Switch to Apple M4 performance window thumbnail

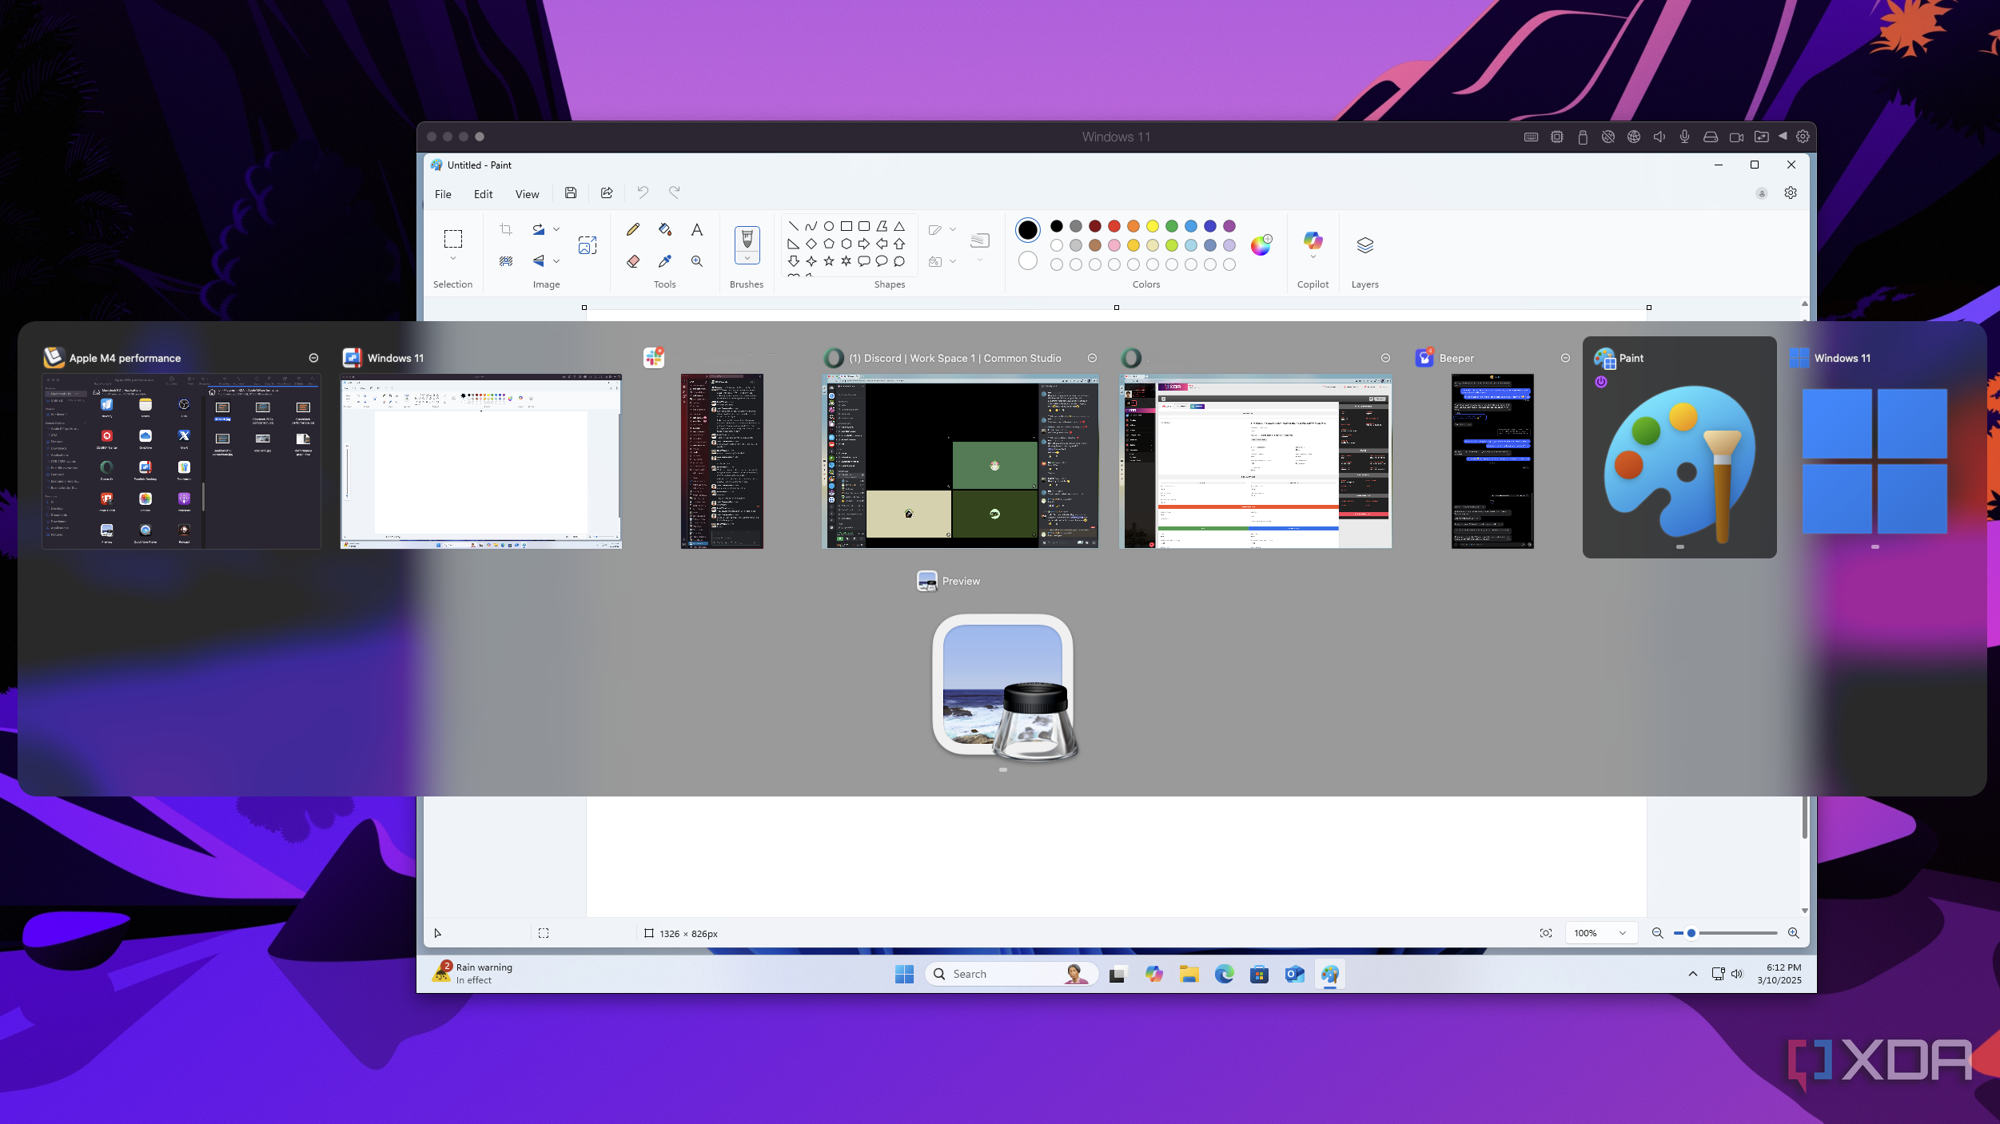(181, 461)
